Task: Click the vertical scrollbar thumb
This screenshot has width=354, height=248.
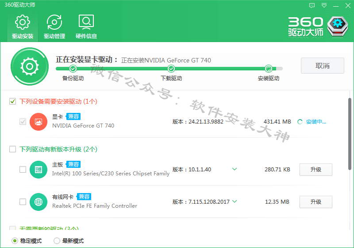Action: (x=350, y=134)
